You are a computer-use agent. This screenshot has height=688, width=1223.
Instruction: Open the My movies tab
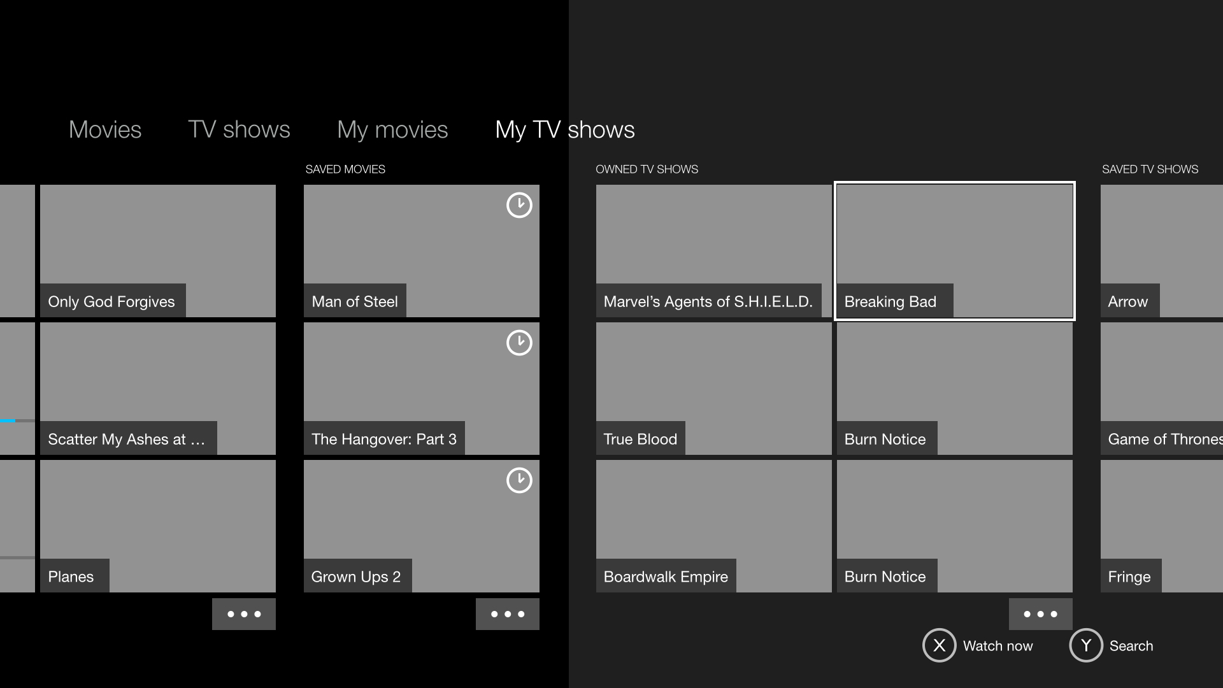(392, 130)
